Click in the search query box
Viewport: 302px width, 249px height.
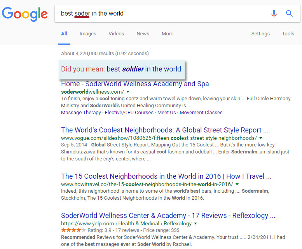pos(163,14)
